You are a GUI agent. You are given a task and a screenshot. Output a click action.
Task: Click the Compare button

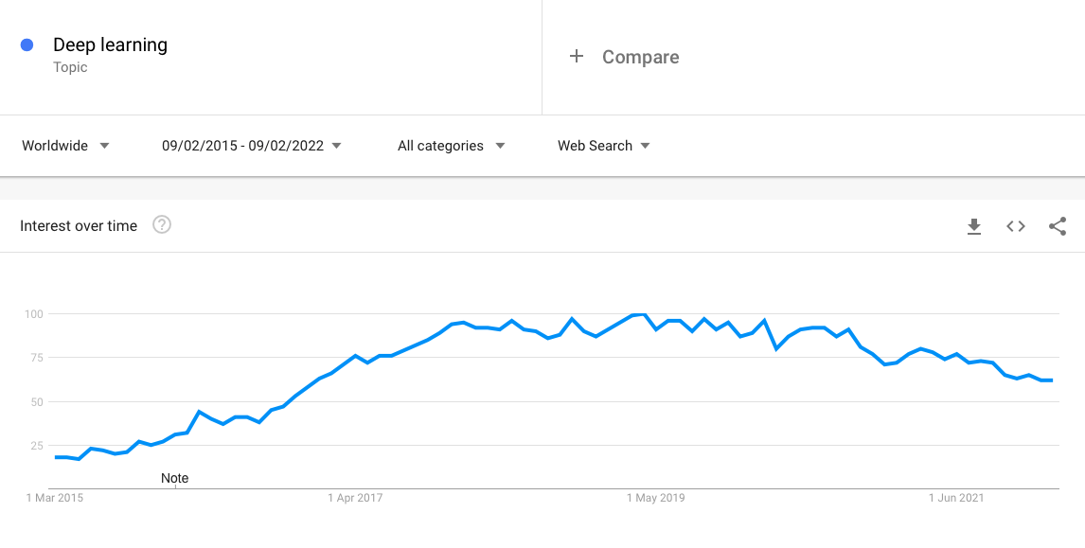640,57
